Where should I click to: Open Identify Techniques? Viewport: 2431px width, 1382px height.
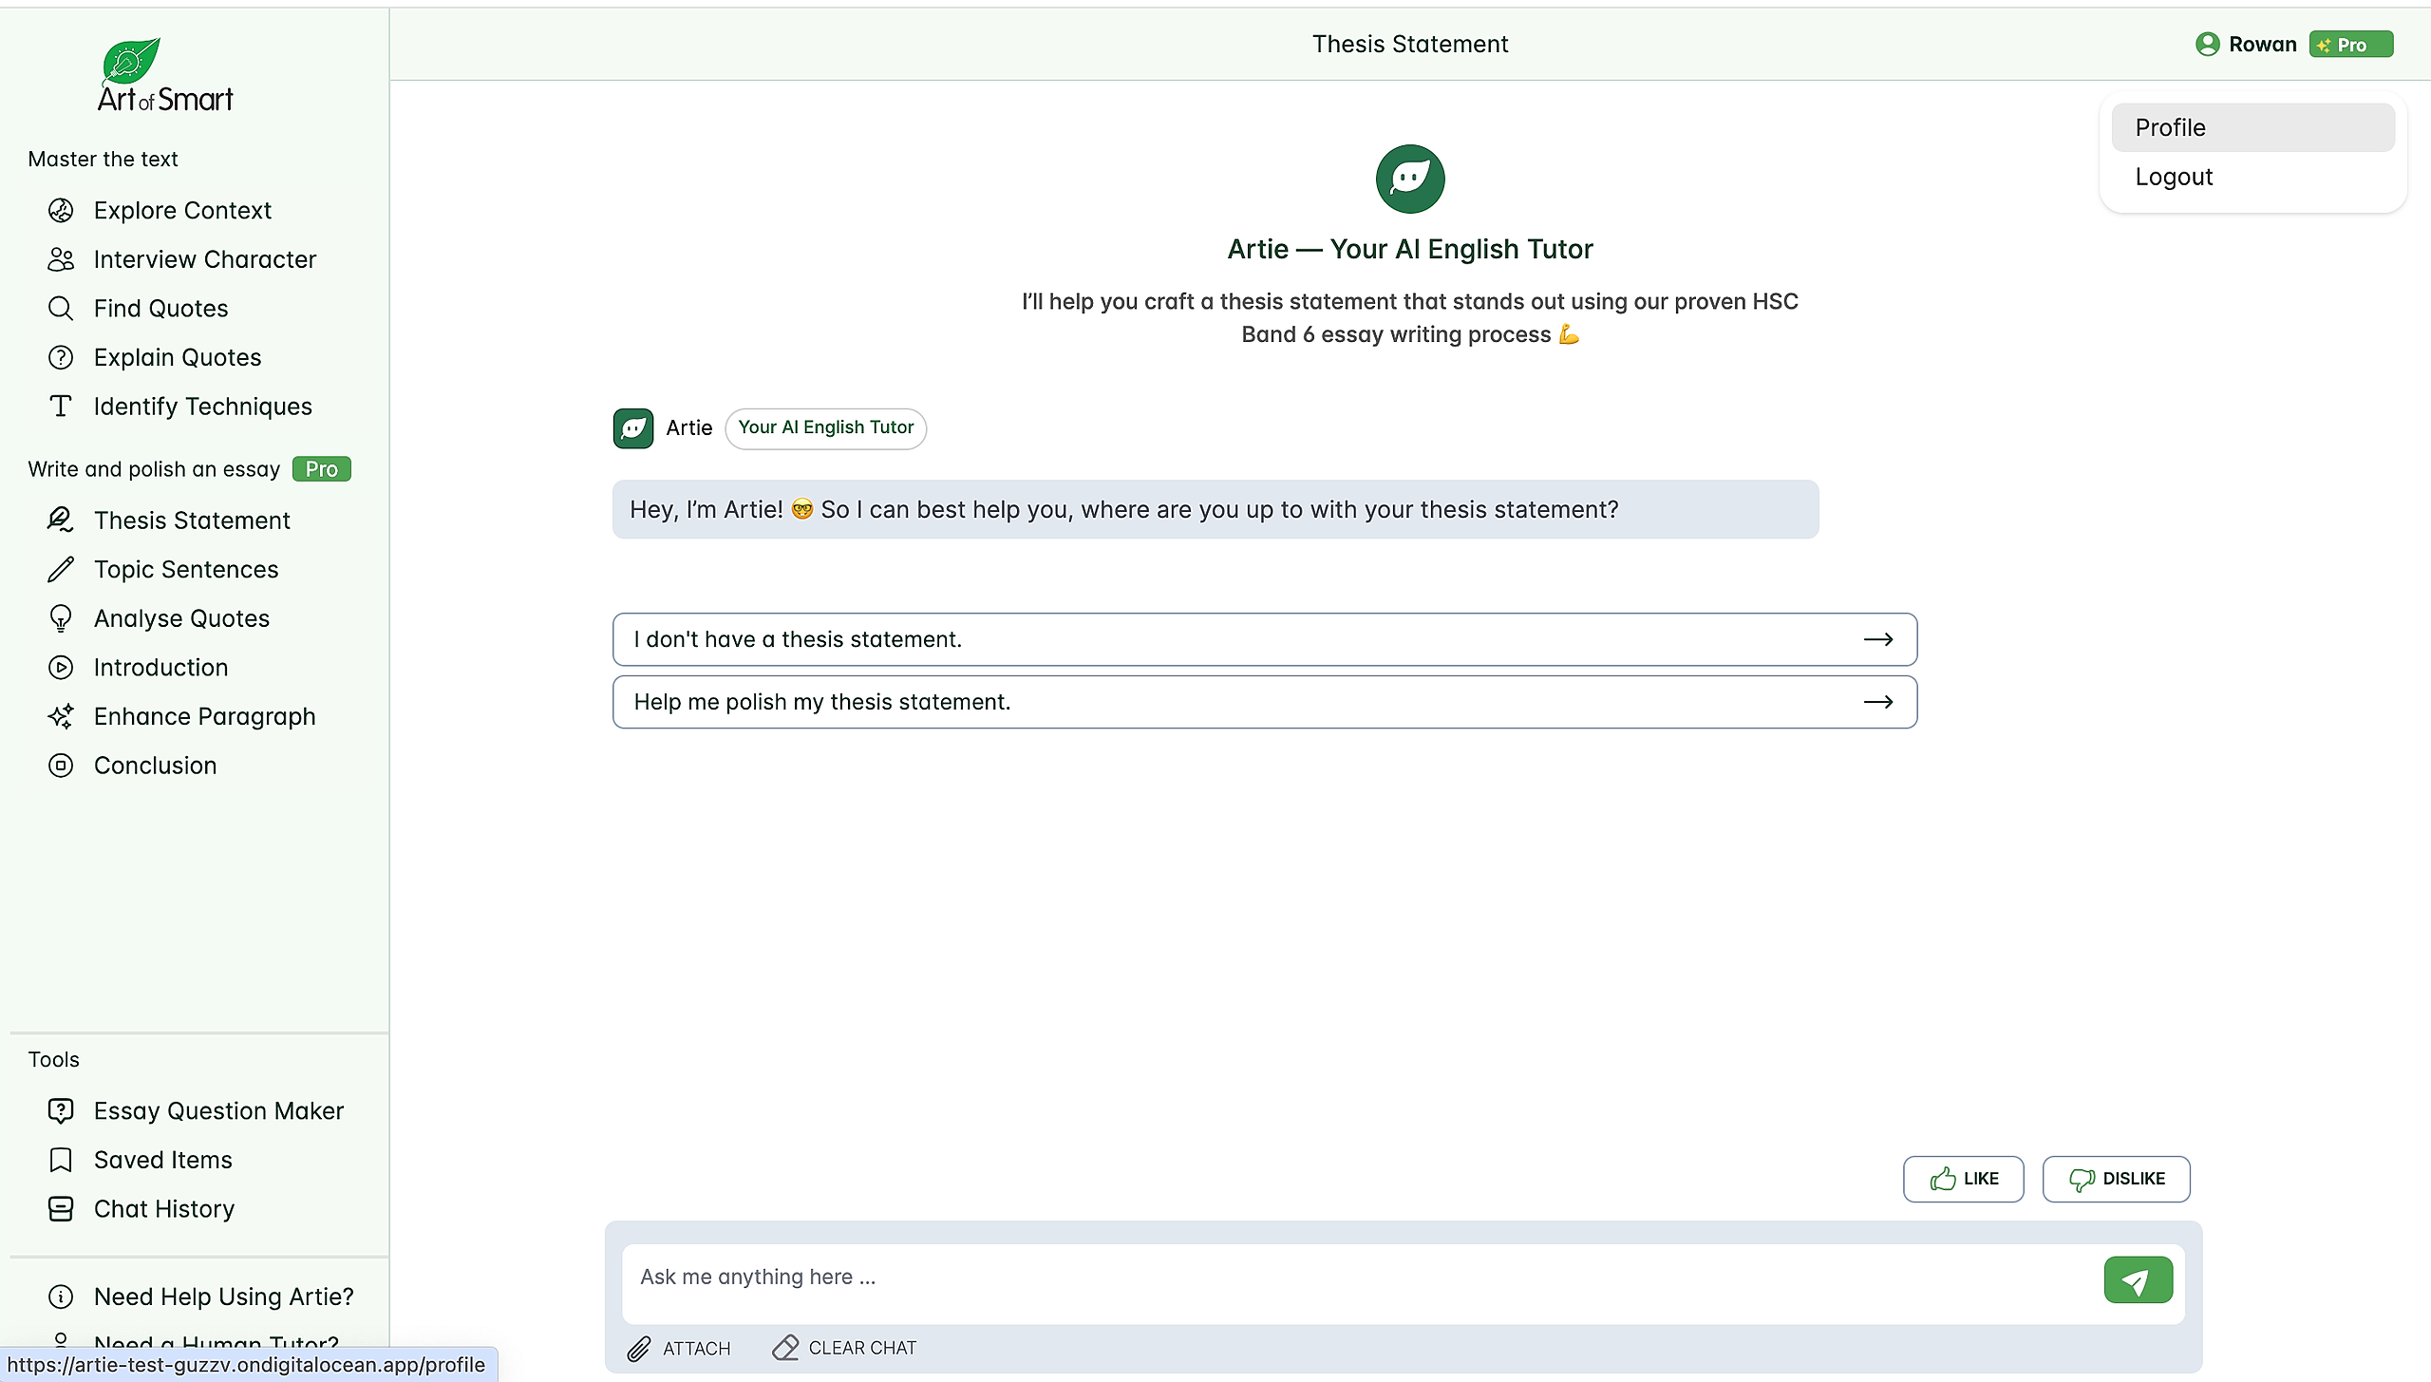click(202, 407)
